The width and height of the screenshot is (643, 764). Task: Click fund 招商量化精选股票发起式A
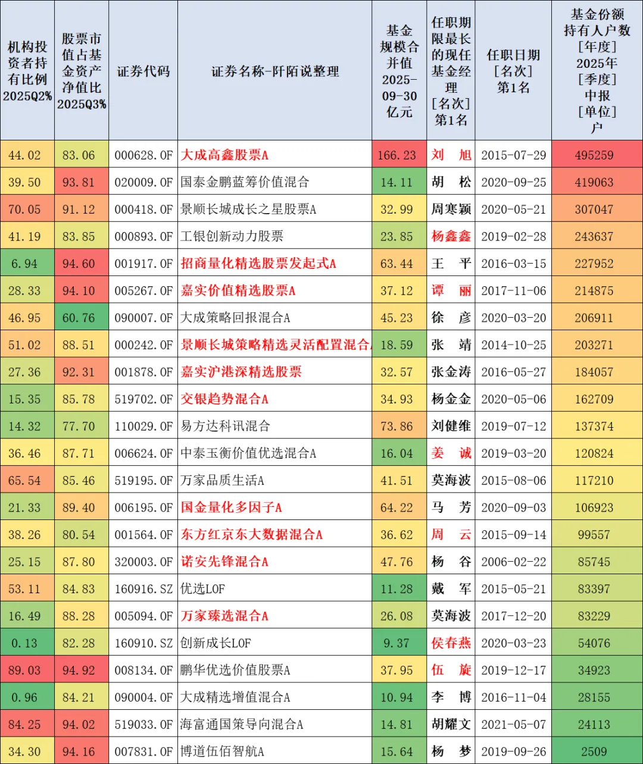pos(258,264)
